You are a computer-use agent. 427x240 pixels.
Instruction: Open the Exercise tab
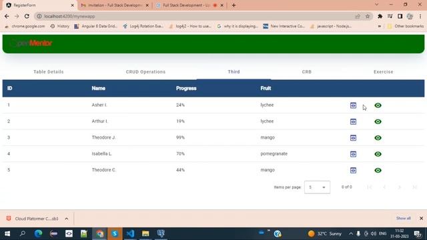click(384, 72)
